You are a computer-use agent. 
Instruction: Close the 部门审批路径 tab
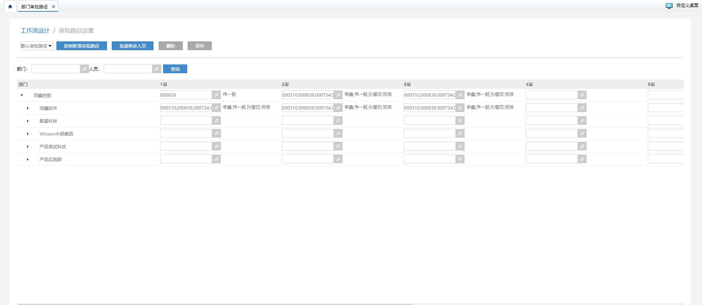click(x=53, y=7)
